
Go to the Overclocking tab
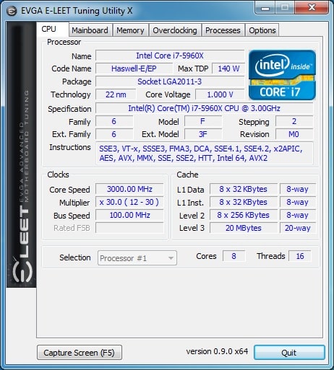click(175, 30)
